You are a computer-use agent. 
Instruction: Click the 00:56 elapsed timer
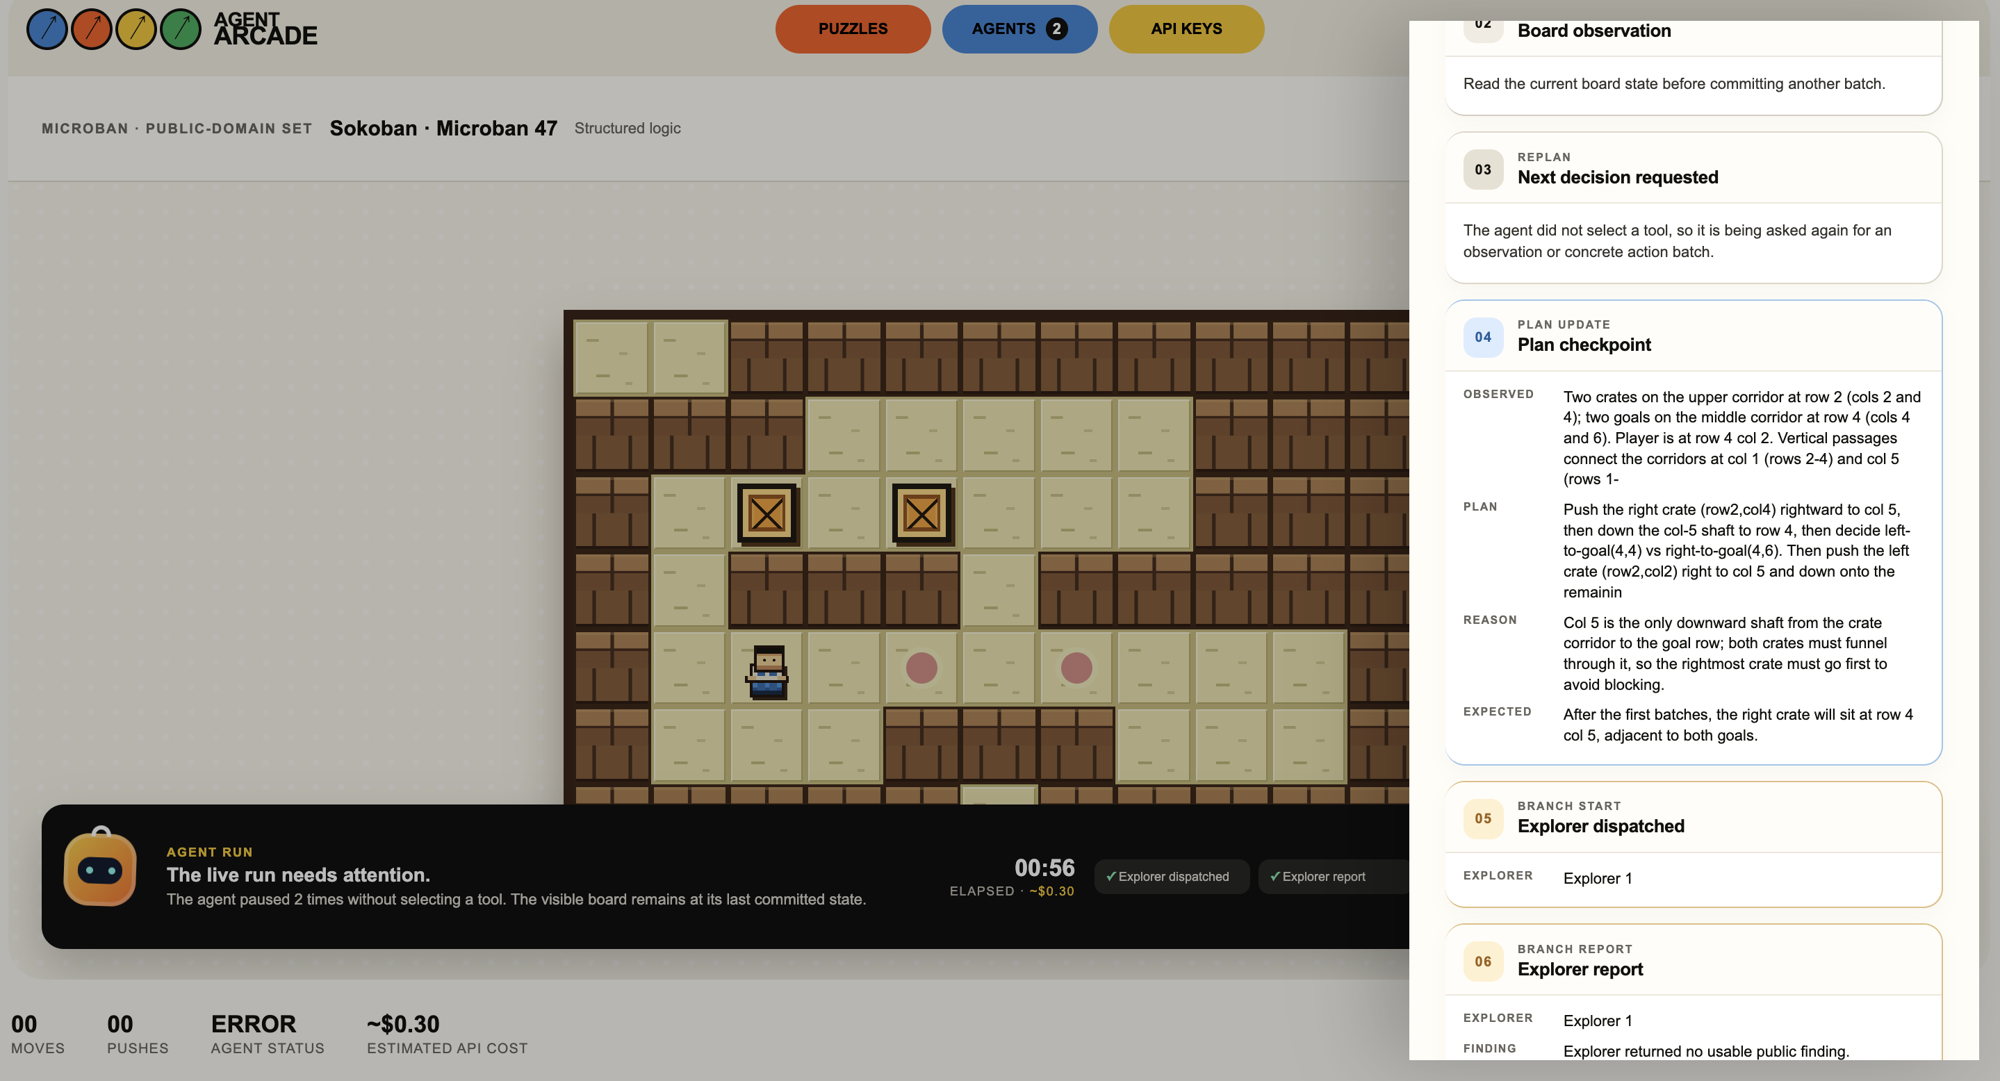coord(1044,868)
